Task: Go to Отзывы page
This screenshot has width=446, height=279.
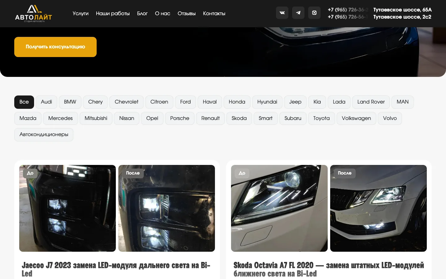Action: pyautogui.click(x=186, y=13)
